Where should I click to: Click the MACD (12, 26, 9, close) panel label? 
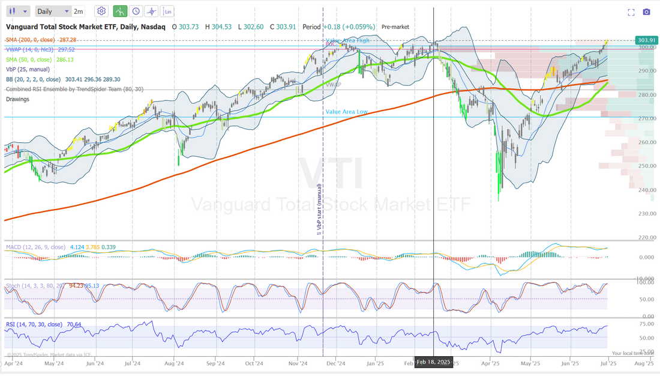tap(35, 247)
